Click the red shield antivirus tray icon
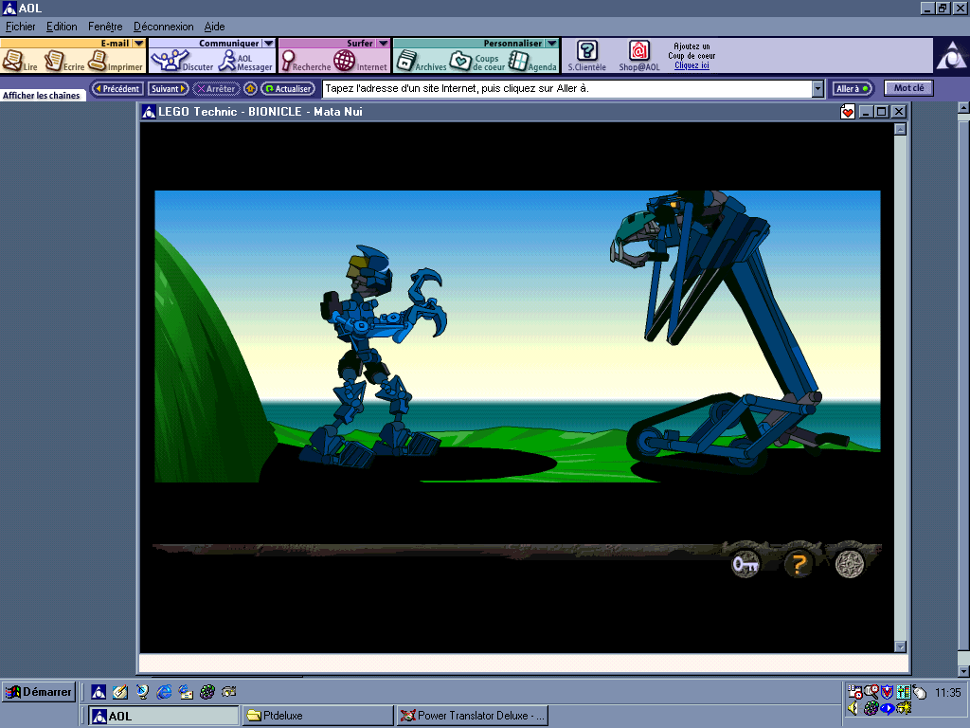 click(x=887, y=692)
